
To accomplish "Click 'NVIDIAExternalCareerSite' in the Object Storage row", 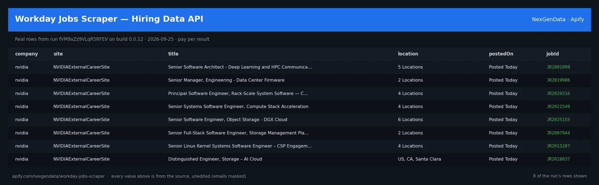I will 81,120.
